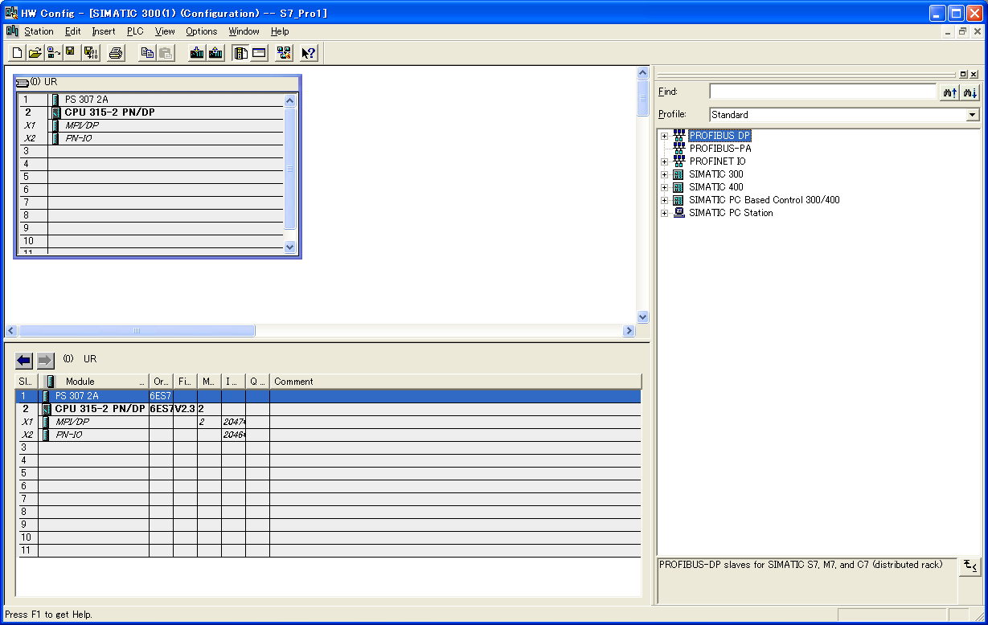988x625 pixels.
Task: Open the Options menu
Action: pyautogui.click(x=201, y=31)
